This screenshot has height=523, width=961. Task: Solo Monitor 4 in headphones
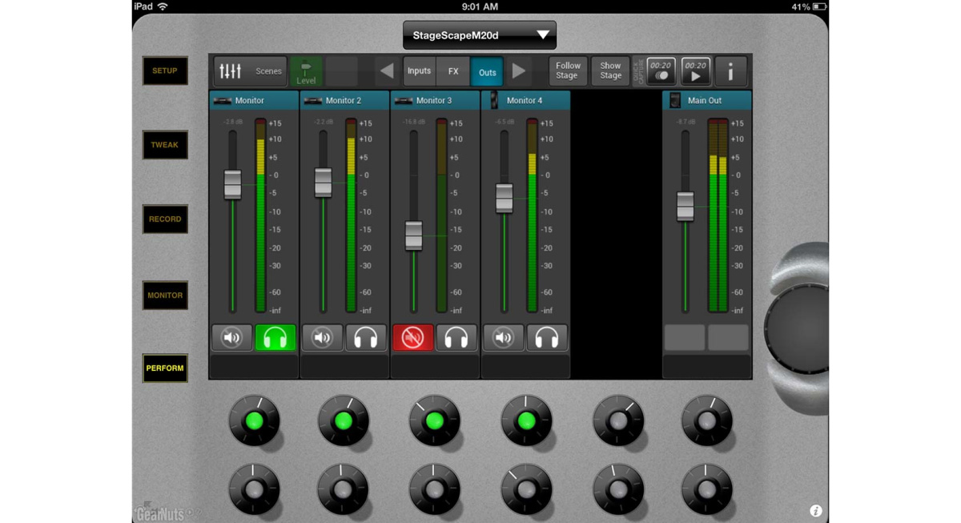click(547, 338)
